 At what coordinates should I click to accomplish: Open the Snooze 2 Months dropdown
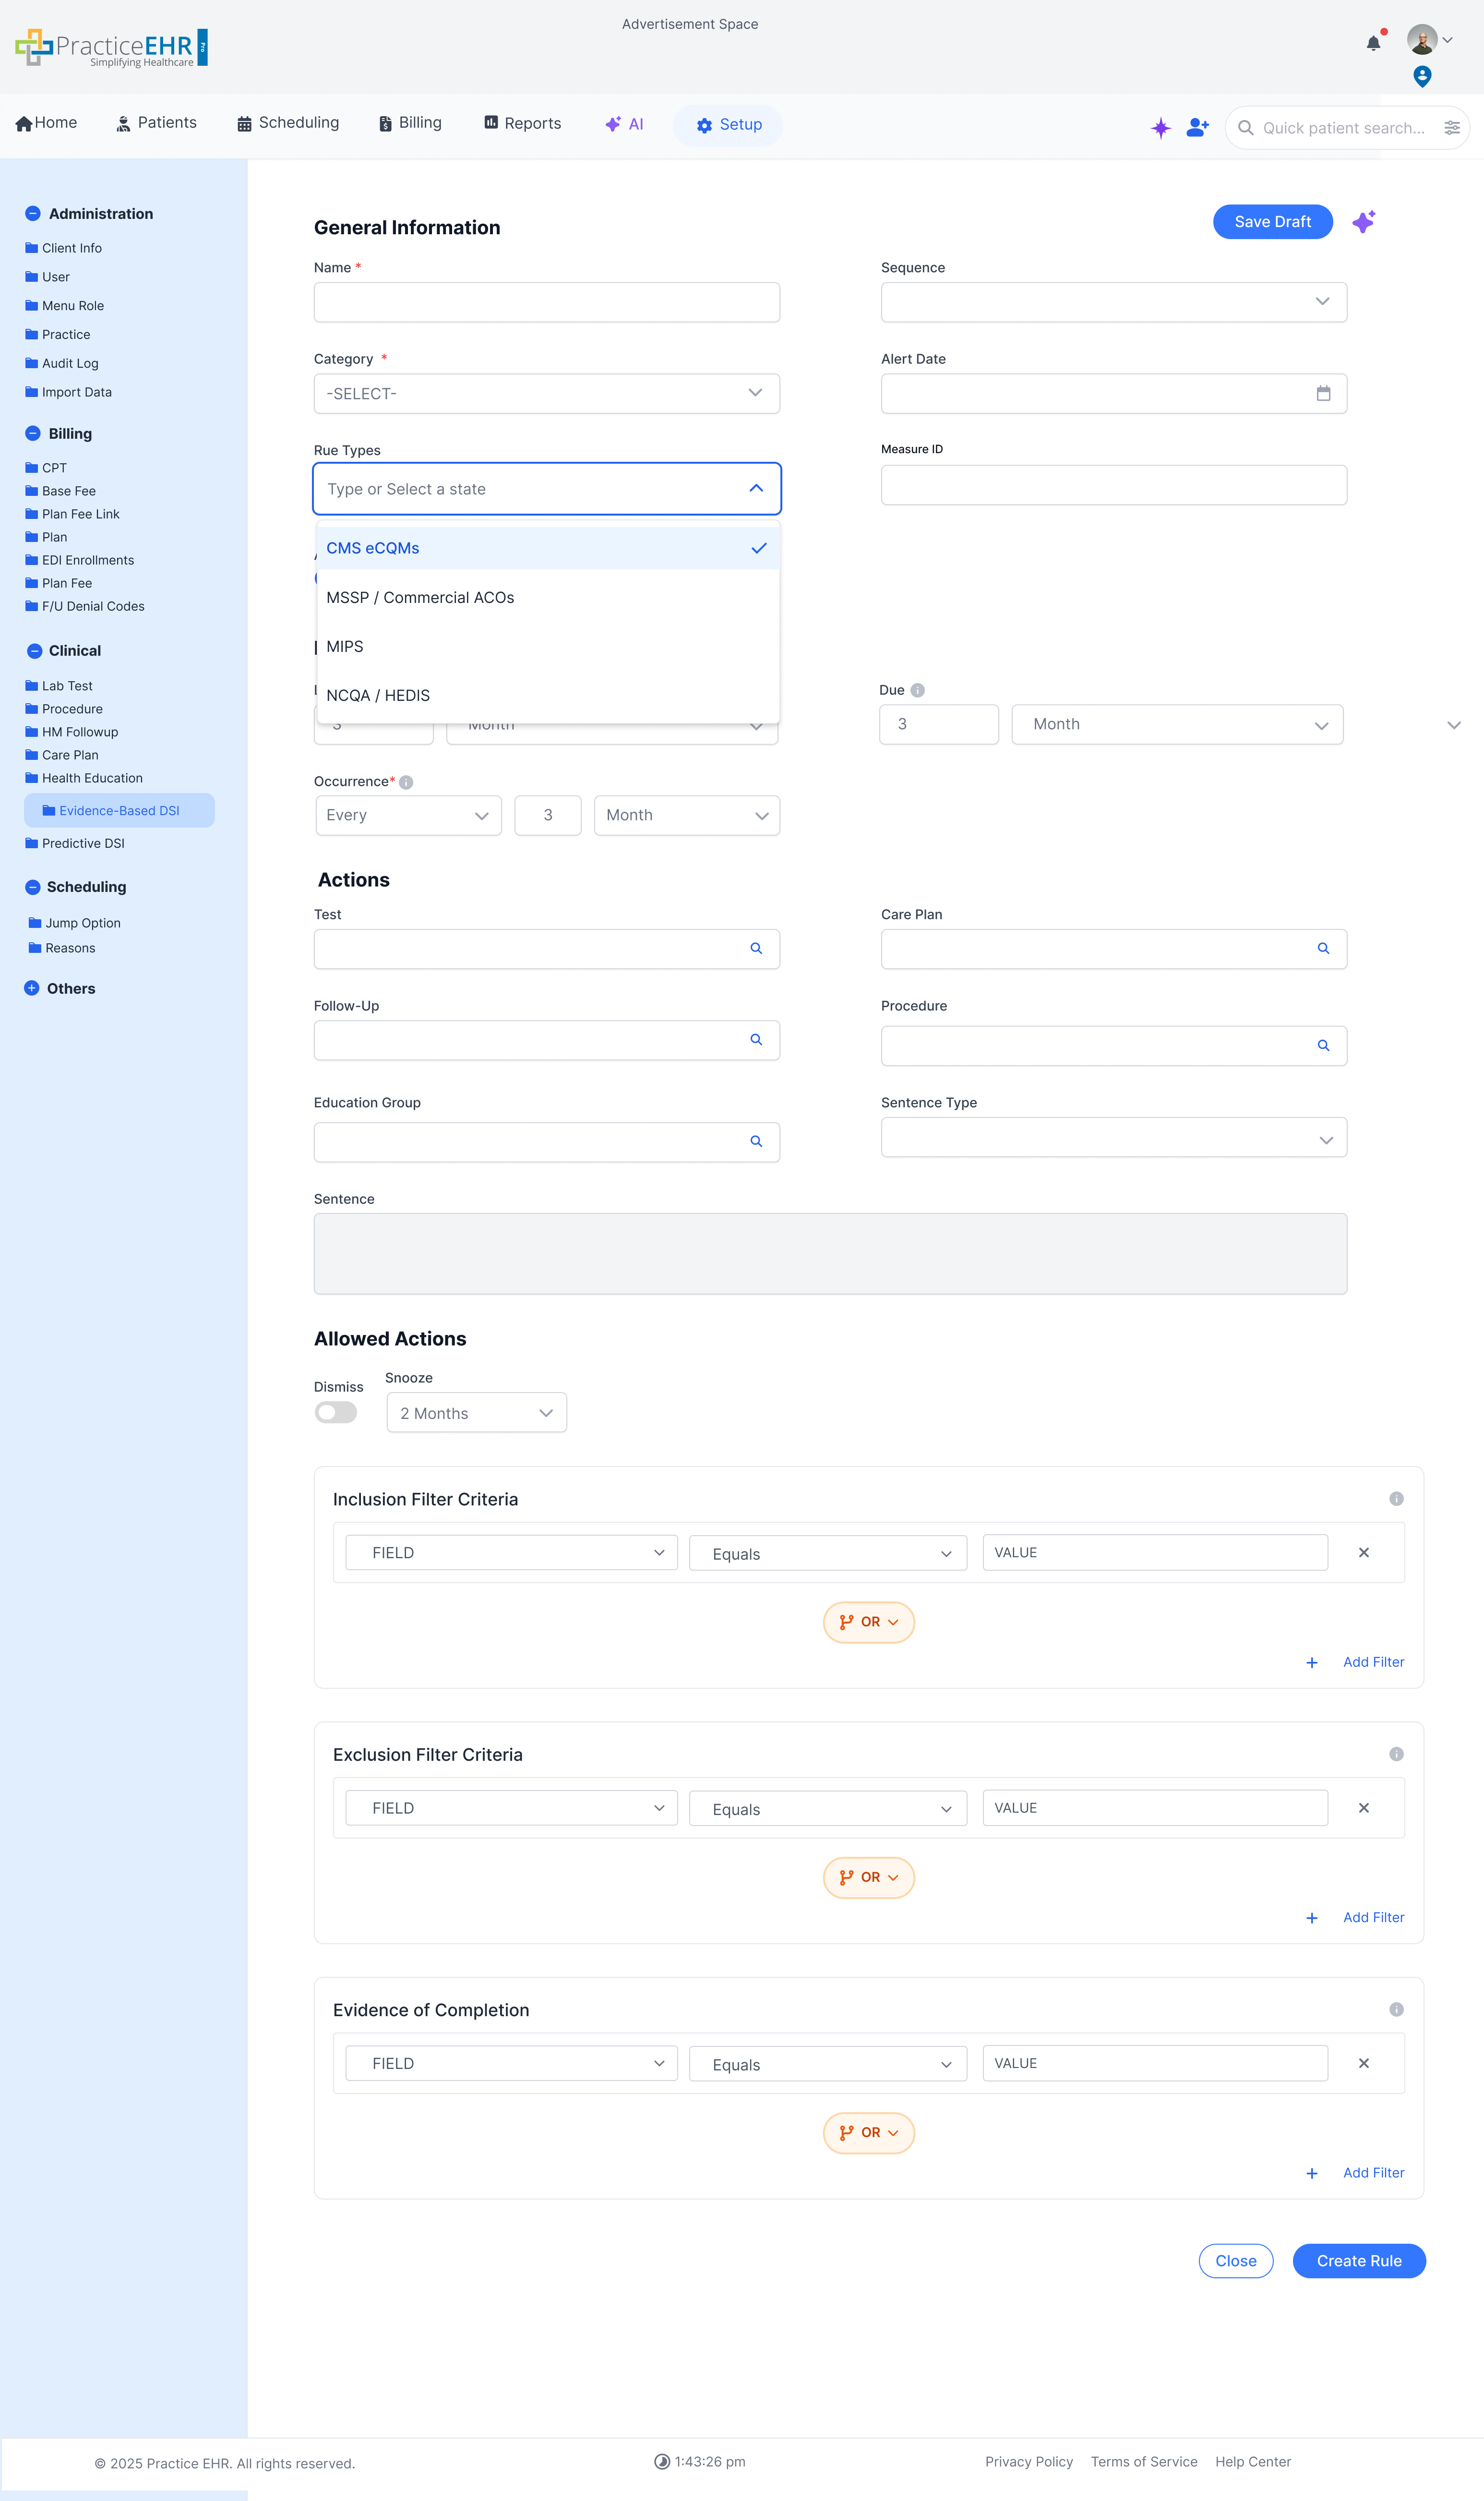(476, 1412)
